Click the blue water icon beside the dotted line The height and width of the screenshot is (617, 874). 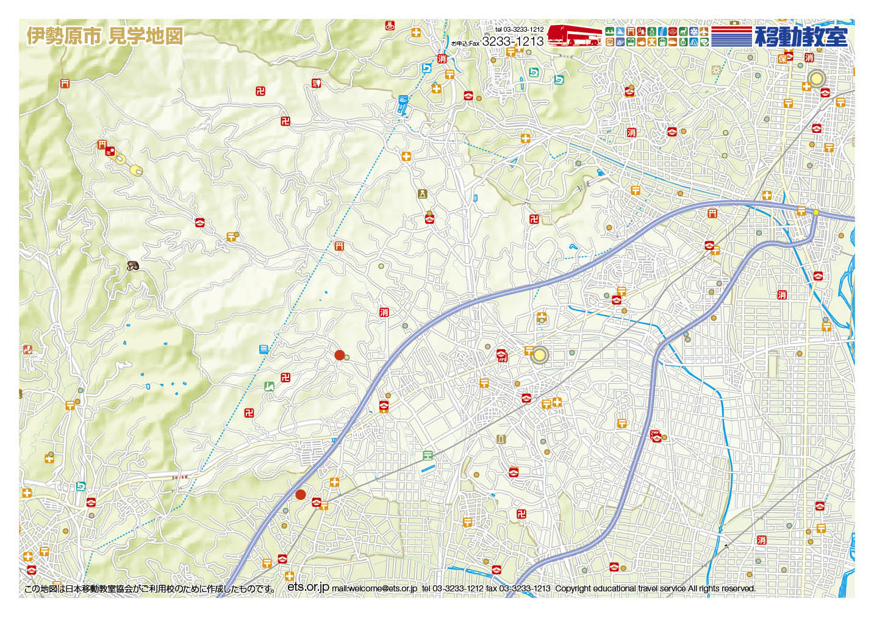coord(263,349)
